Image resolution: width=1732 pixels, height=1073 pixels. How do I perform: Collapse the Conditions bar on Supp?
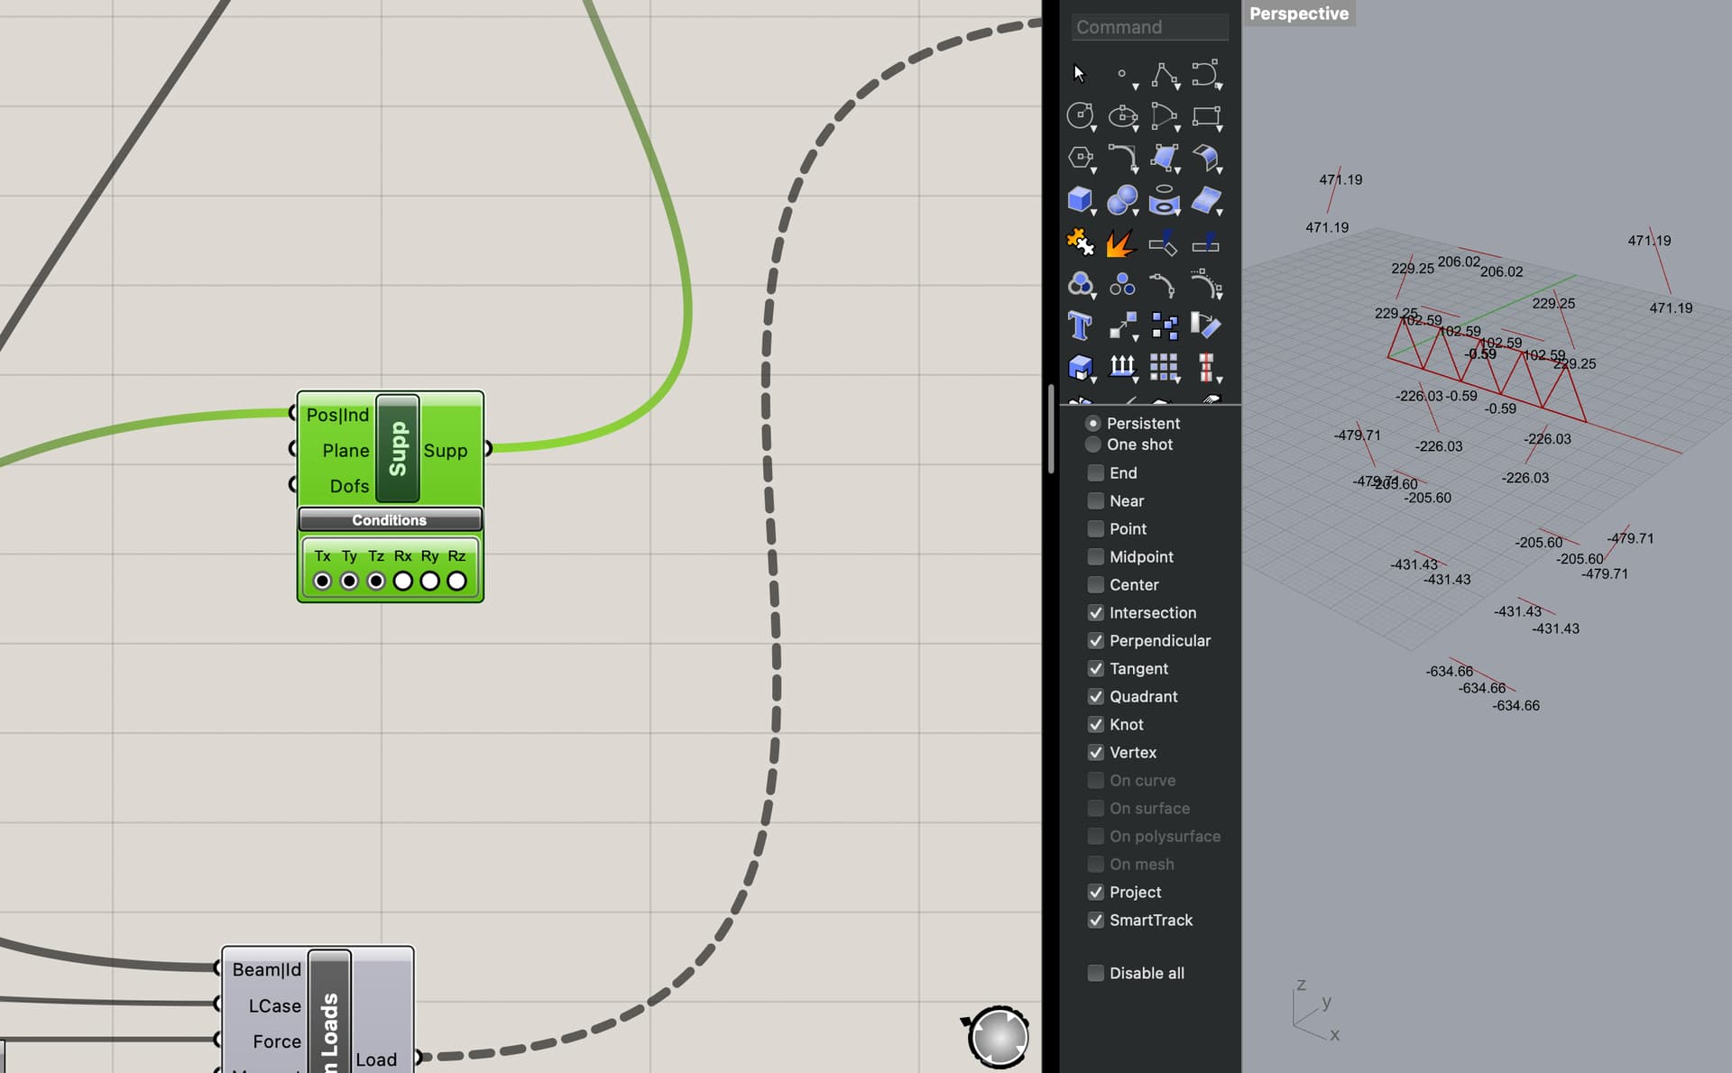[390, 520]
